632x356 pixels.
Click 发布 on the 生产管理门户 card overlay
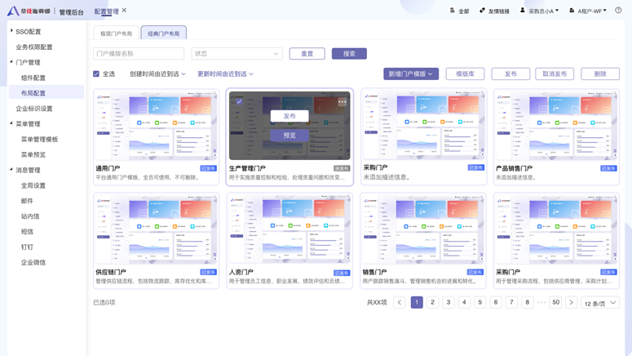(289, 116)
